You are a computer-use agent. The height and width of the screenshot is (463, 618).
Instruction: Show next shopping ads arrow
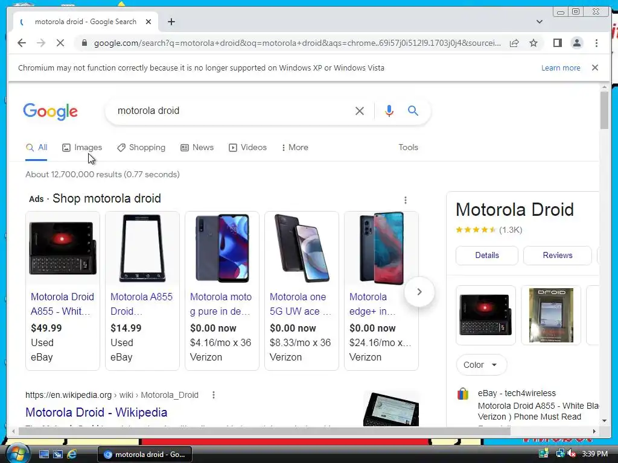(x=419, y=292)
